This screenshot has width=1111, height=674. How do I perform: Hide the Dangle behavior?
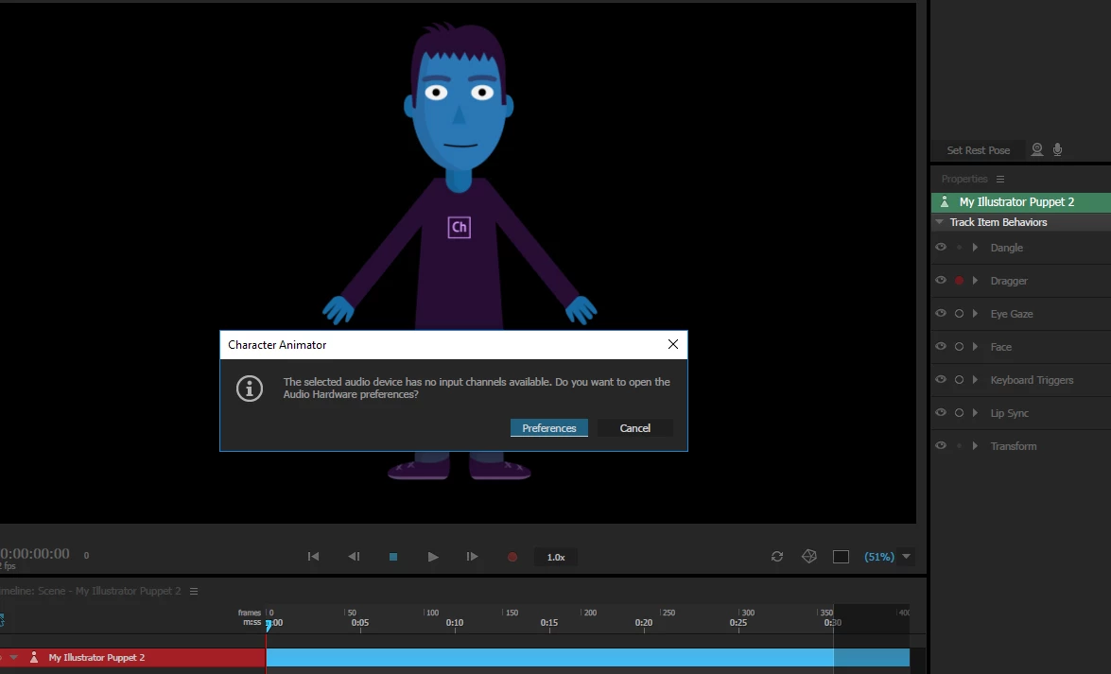point(941,248)
